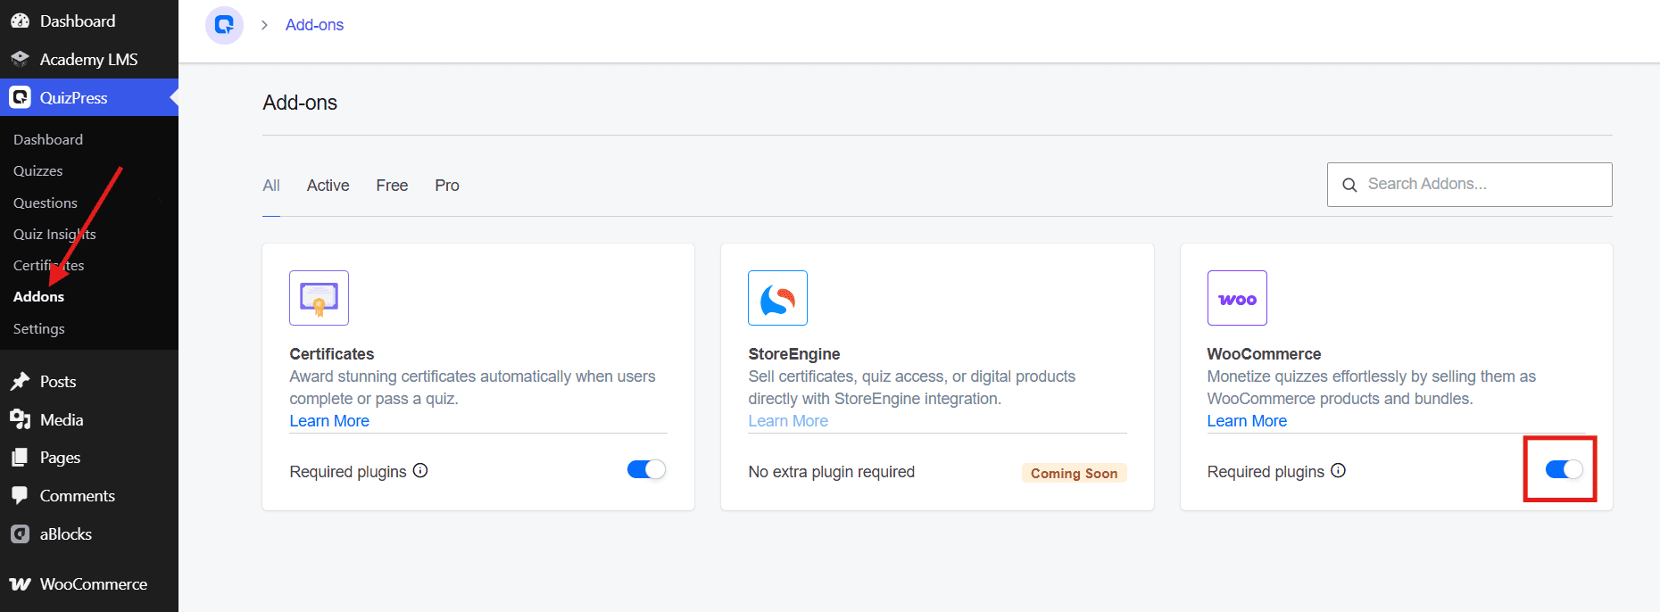This screenshot has height=612, width=1660.
Task: Open Academy LMS menu label
Action: point(88,59)
